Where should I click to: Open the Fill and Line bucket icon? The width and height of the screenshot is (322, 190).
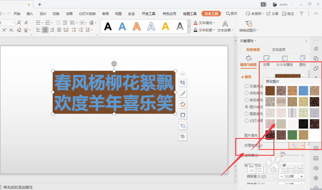click(x=249, y=58)
